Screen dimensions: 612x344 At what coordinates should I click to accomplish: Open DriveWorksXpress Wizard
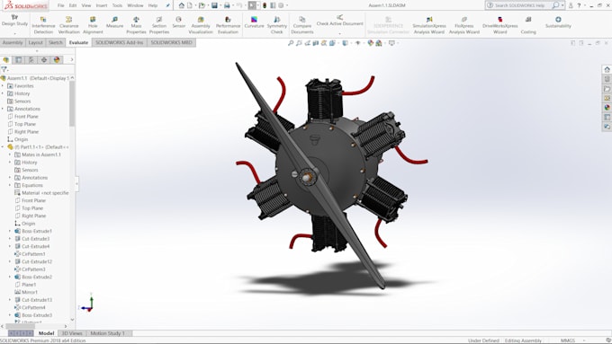500,25
